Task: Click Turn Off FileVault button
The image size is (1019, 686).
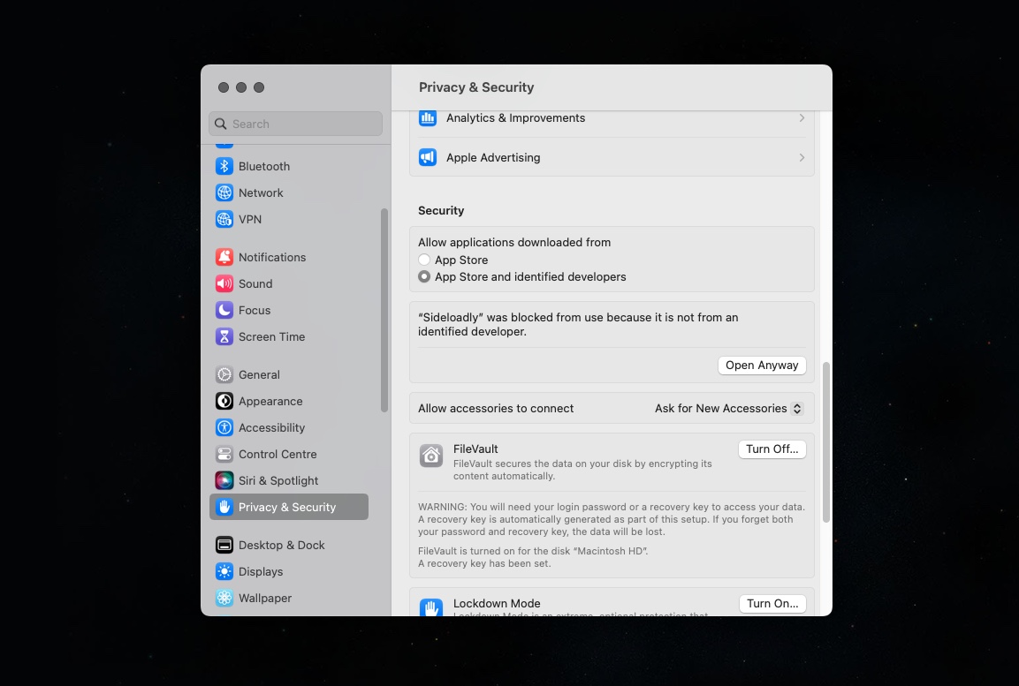Action: coord(772,449)
